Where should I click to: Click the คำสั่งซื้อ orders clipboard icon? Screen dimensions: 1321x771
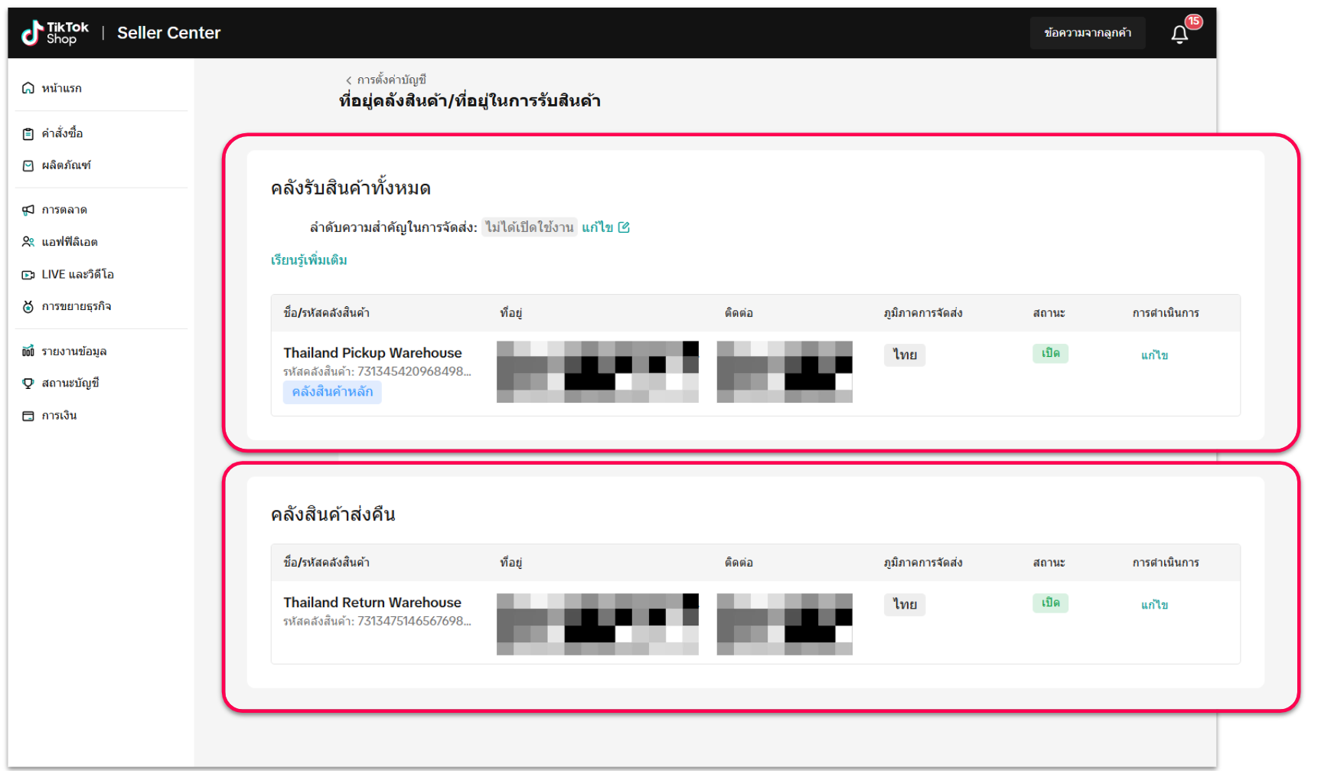point(28,134)
